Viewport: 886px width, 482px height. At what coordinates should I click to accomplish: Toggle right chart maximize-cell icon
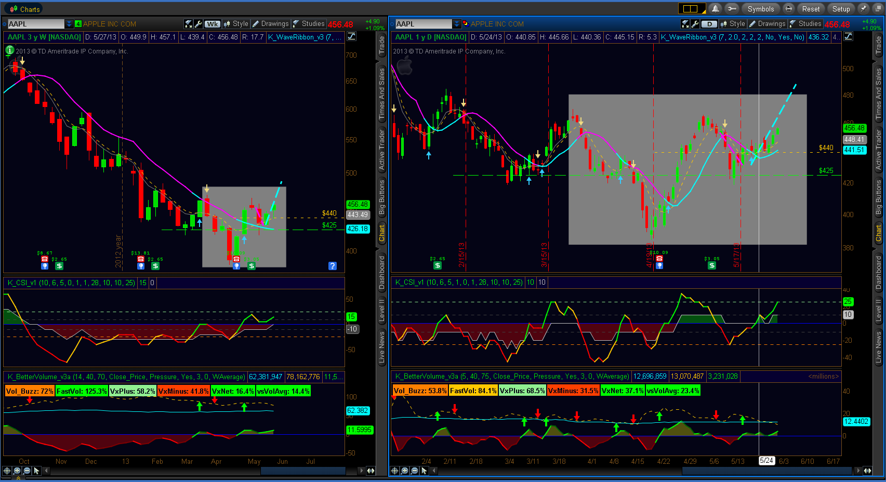tap(685, 24)
